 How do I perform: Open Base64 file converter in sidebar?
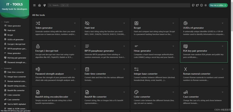16,91
